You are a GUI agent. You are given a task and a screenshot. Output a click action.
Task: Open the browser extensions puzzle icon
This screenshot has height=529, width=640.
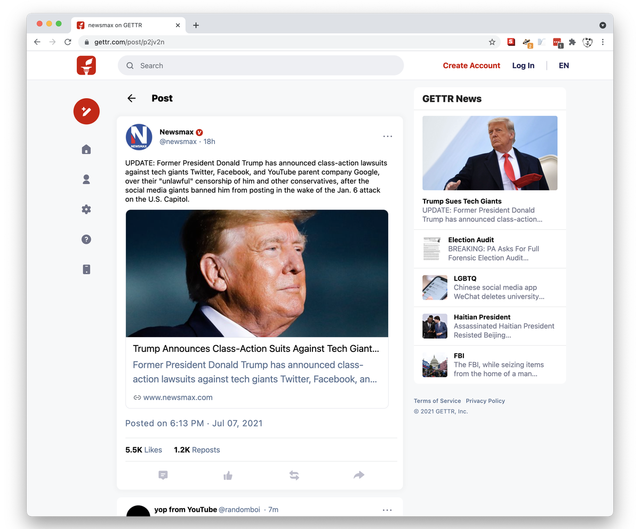(x=572, y=42)
